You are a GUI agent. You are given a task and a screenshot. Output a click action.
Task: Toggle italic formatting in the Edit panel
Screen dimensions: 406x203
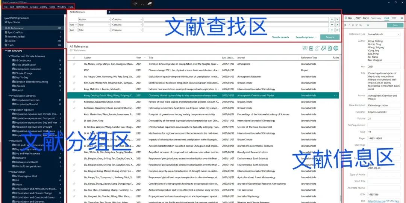coord(349,25)
